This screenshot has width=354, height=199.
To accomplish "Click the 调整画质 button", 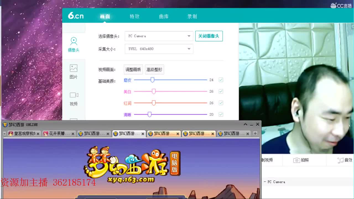I will pos(133,70).
